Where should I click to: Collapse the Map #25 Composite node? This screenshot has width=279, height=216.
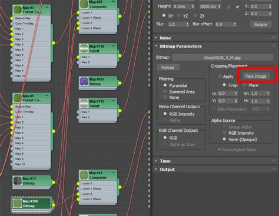tap(114, 172)
